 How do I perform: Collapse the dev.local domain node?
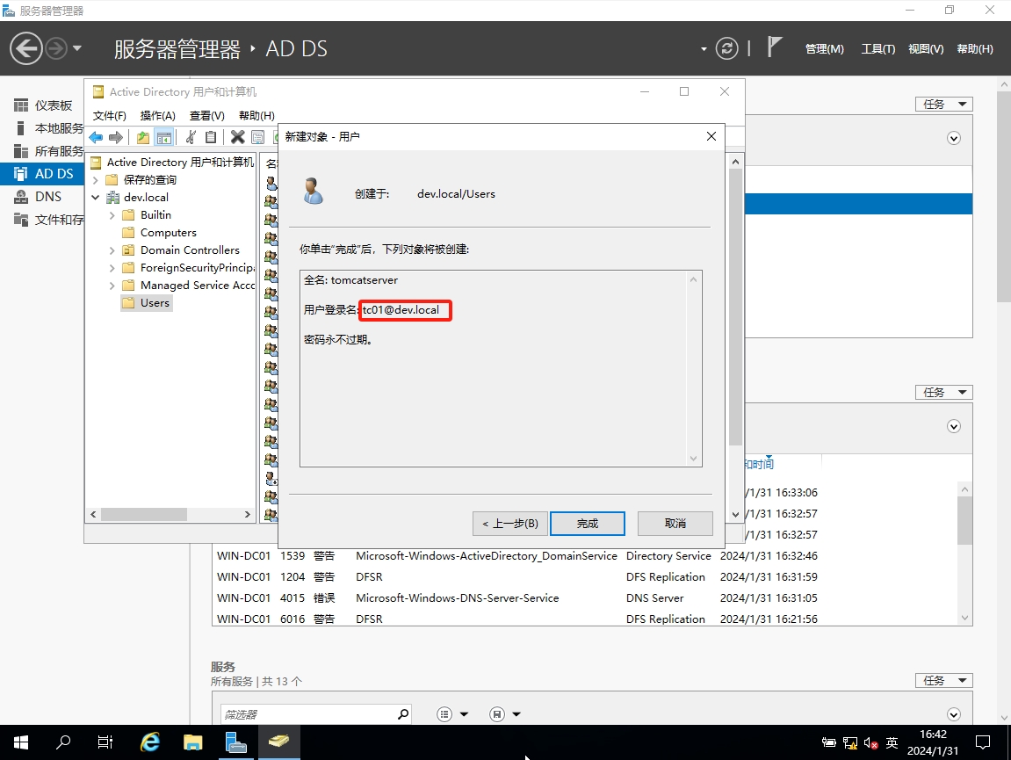click(96, 198)
